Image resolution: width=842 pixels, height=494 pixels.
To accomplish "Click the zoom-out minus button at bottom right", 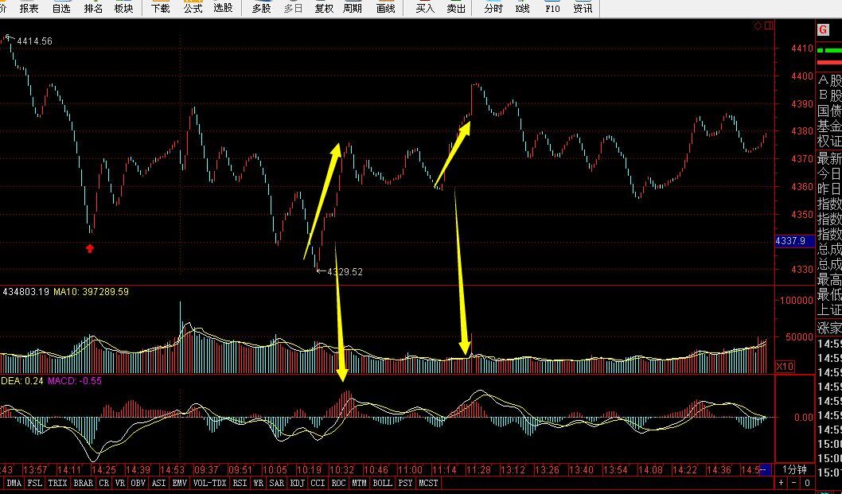I will pyautogui.click(x=793, y=483).
